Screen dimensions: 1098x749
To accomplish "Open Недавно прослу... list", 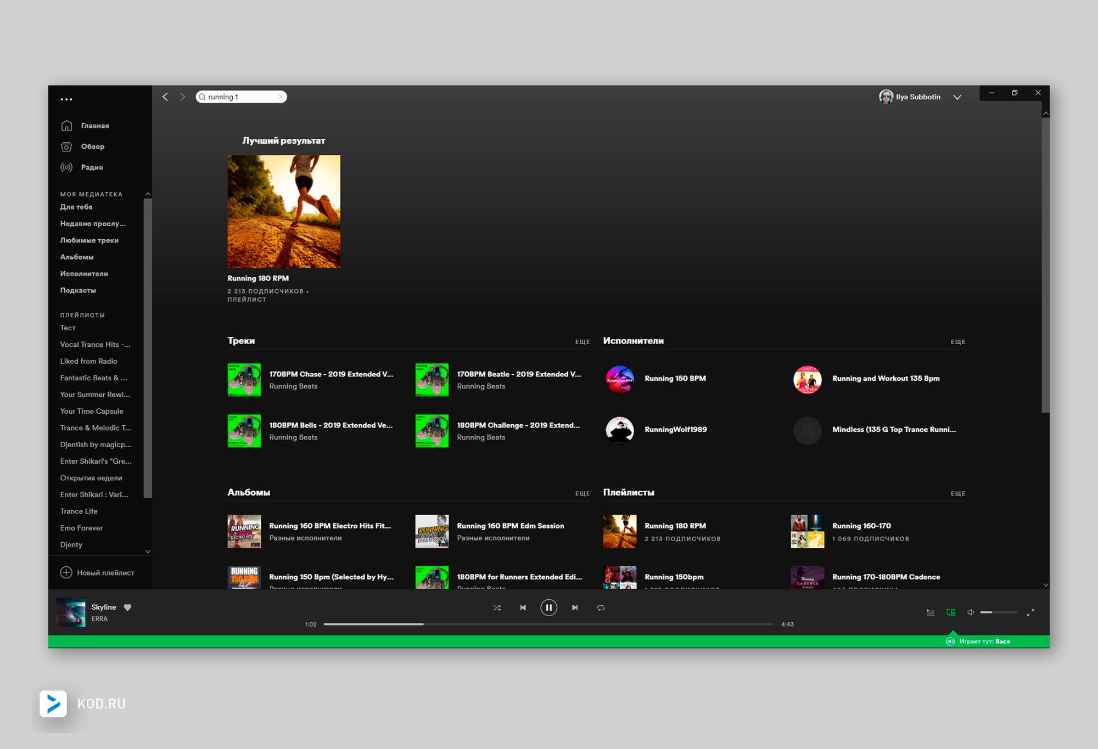I will pyautogui.click(x=93, y=223).
